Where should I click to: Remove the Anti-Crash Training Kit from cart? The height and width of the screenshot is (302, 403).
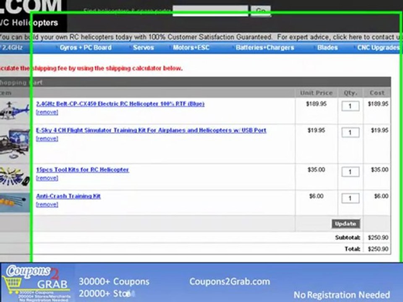pyautogui.click(x=47, y=204)
